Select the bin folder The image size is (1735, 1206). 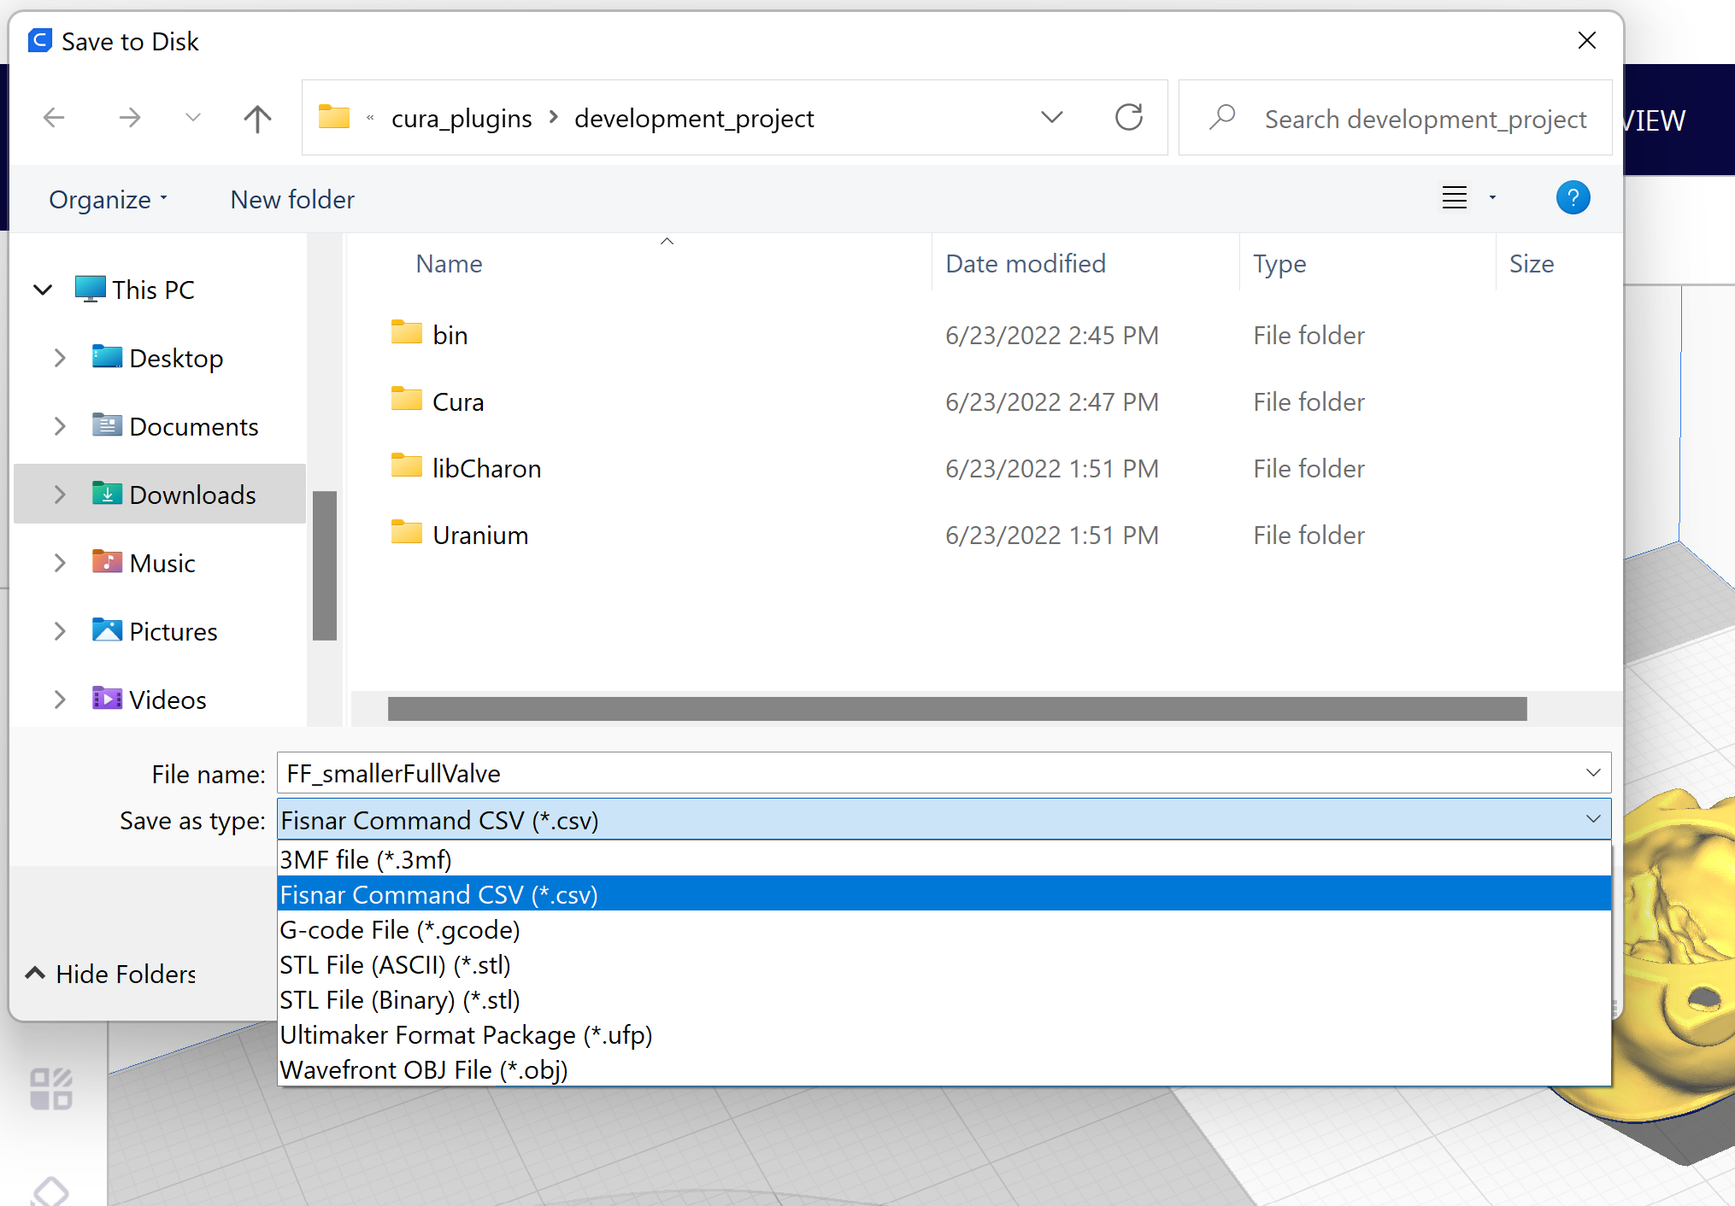point(450,335)
